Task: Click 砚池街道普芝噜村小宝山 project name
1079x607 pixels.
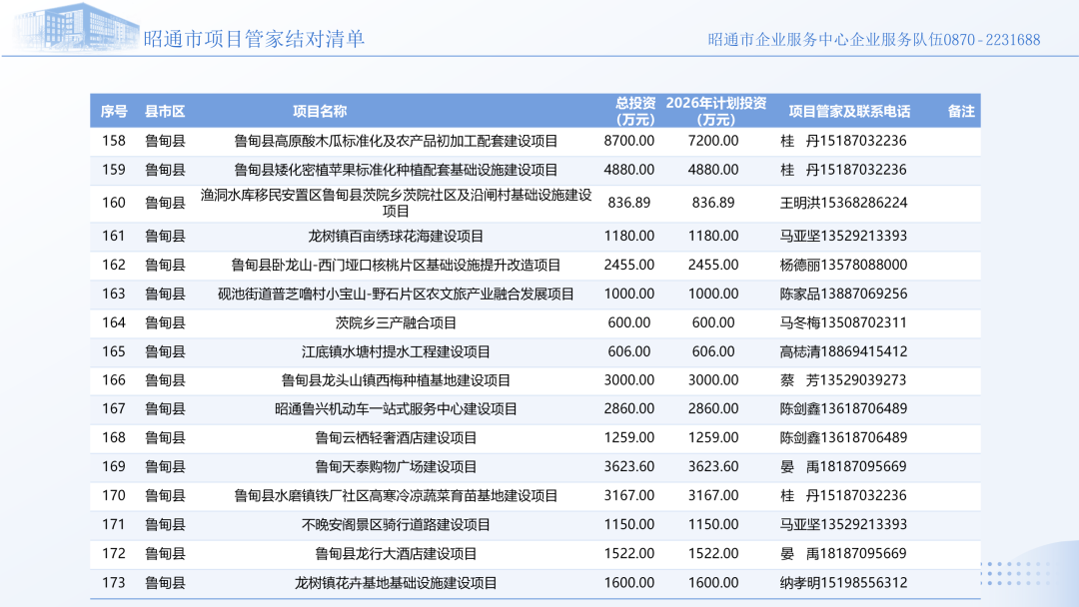Action: point(396,294)
